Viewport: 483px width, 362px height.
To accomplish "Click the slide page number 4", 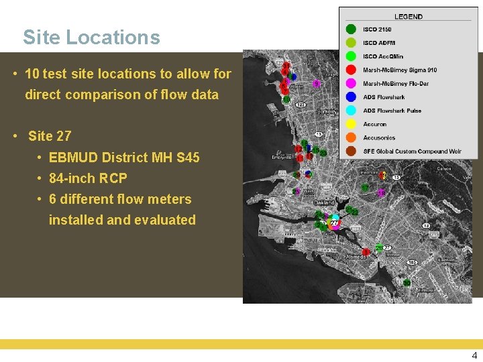I will pyautogui.click(x=474, y=355).
